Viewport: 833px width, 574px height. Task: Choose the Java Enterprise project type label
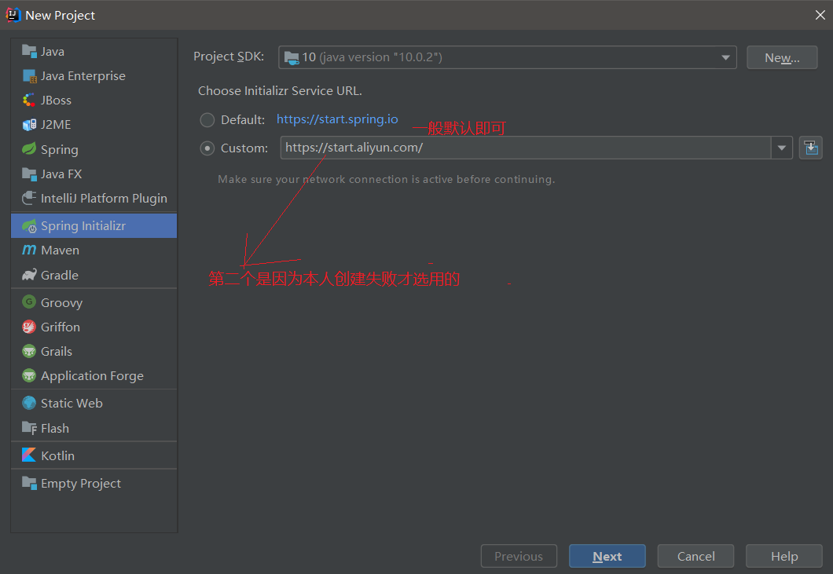point(83,76)
